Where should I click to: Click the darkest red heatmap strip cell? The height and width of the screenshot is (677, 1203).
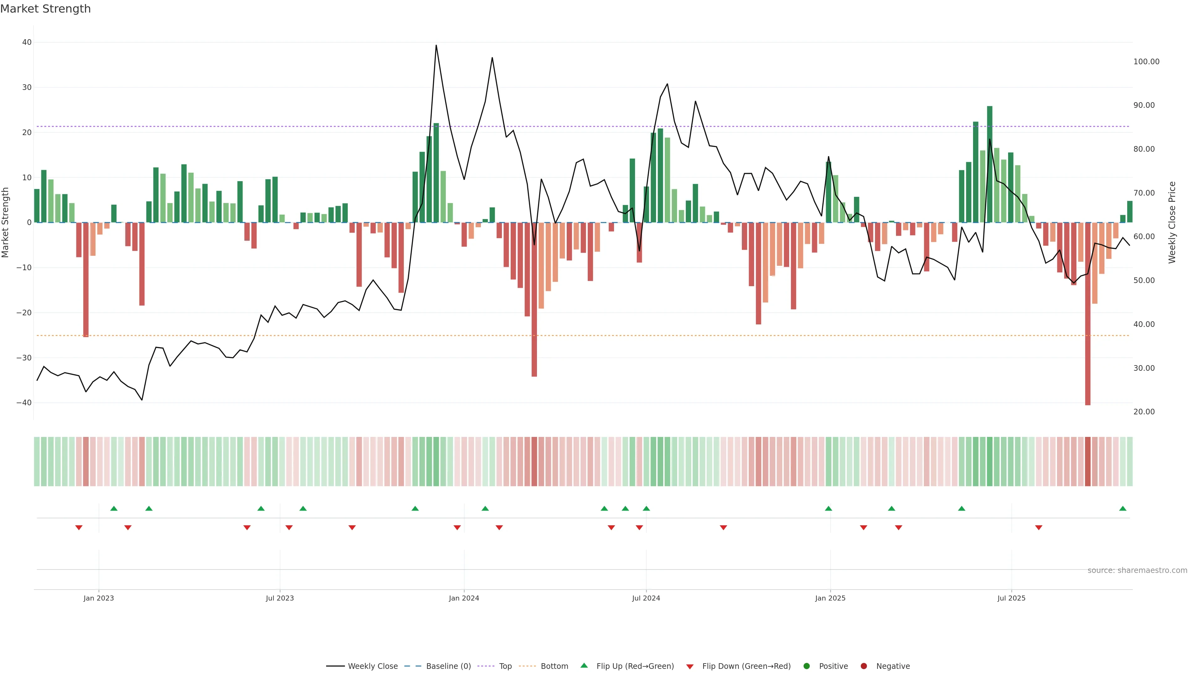[1088, 462]
